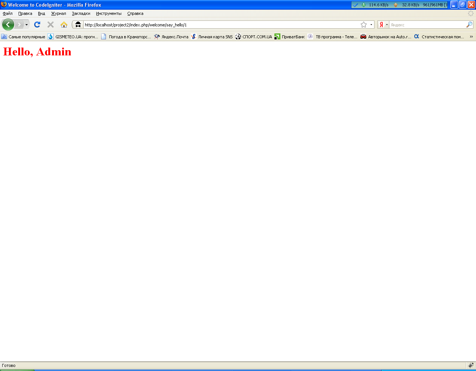Click the 961/961MB memory indicator

pyautogui.click(x=435, y=5)
